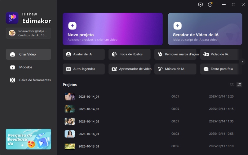Viewport: 248px width, 155px height.
Task: Start a Novo projeto
Action: tap(113, 29)
